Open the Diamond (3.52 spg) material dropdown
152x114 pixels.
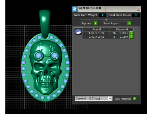click(110, 98)
